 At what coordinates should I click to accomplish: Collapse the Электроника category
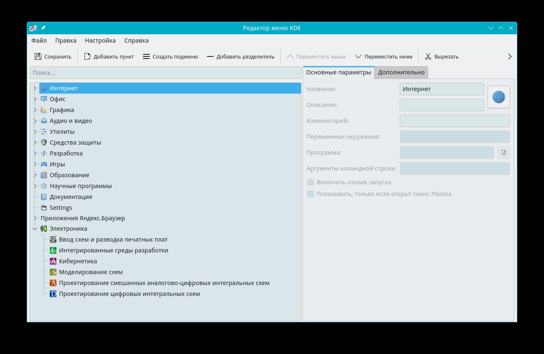[35, 229]
